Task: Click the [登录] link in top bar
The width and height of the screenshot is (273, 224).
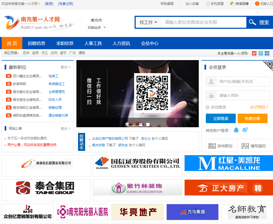Action: pyautogui.click(x=49, y=4)
